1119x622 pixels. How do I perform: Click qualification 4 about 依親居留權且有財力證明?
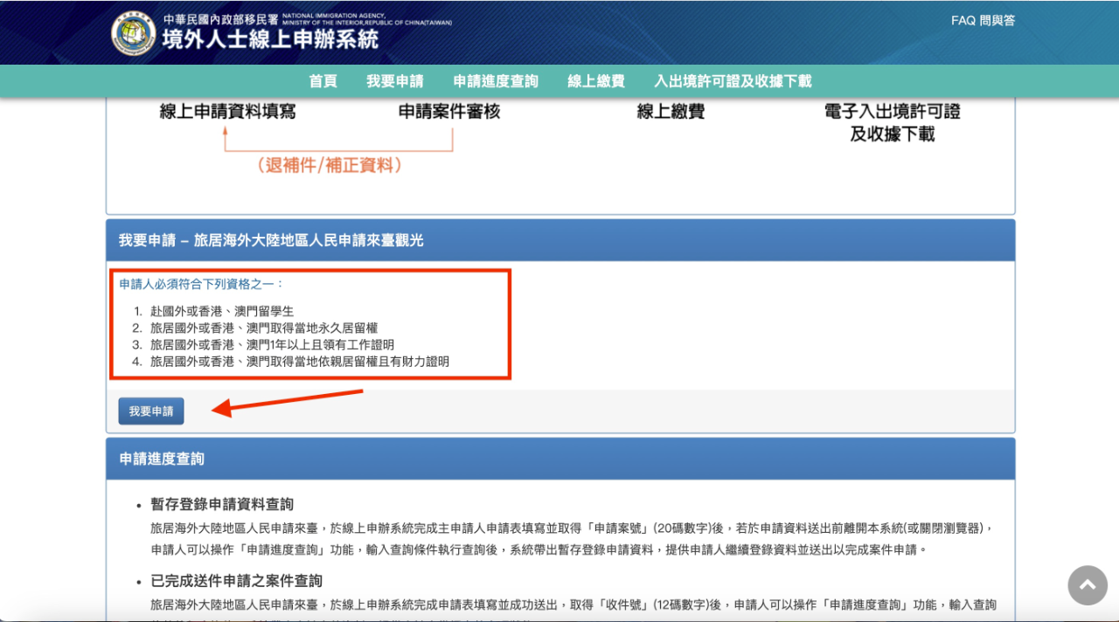coord(300,361)
